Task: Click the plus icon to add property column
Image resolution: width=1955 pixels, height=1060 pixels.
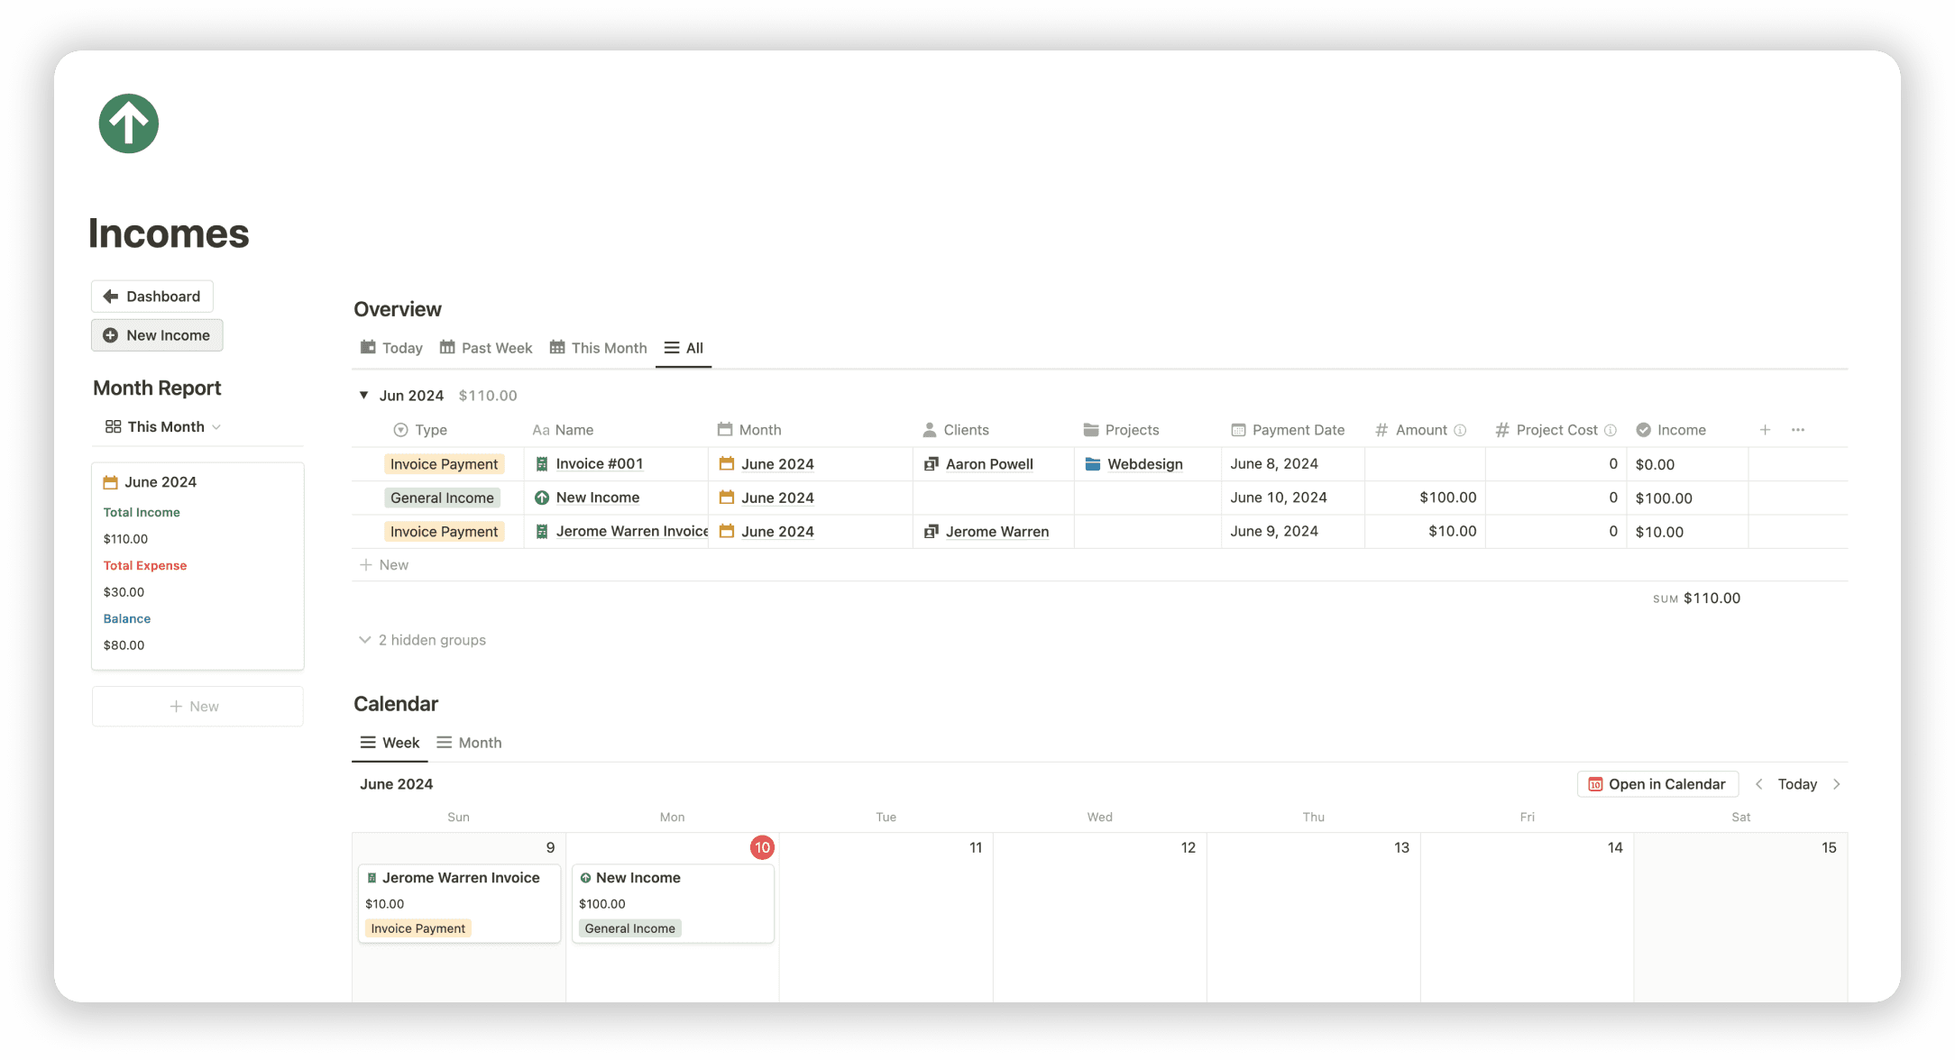Action: (x=1765, y=430)
